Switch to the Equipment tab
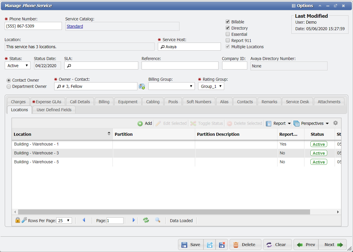353x252 pixels. (128, 101)
